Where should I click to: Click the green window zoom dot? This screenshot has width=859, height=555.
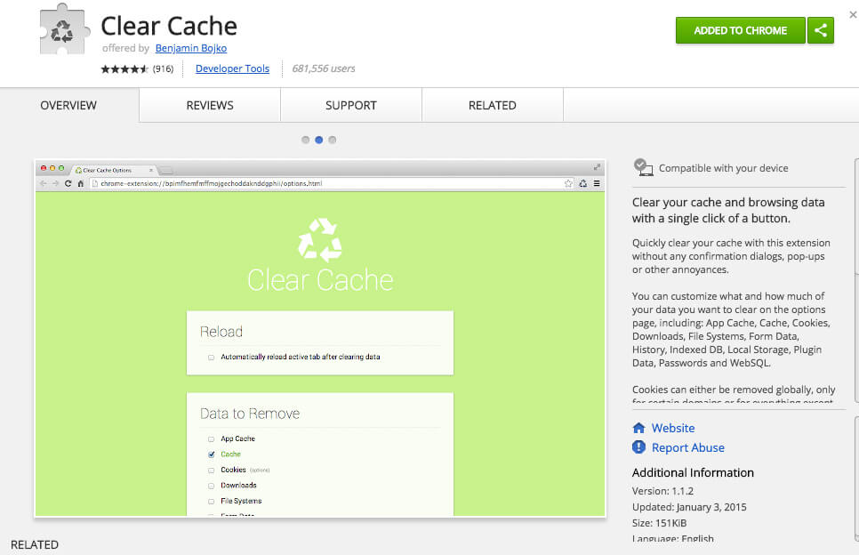coord(60,168)
